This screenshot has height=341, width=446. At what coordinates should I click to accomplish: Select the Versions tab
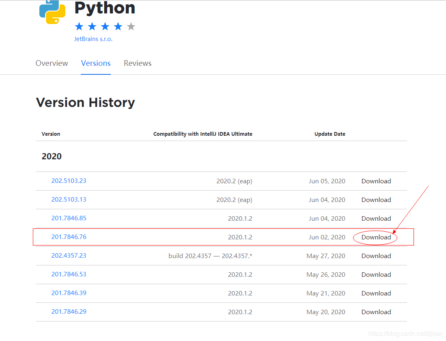click(96, 63)
